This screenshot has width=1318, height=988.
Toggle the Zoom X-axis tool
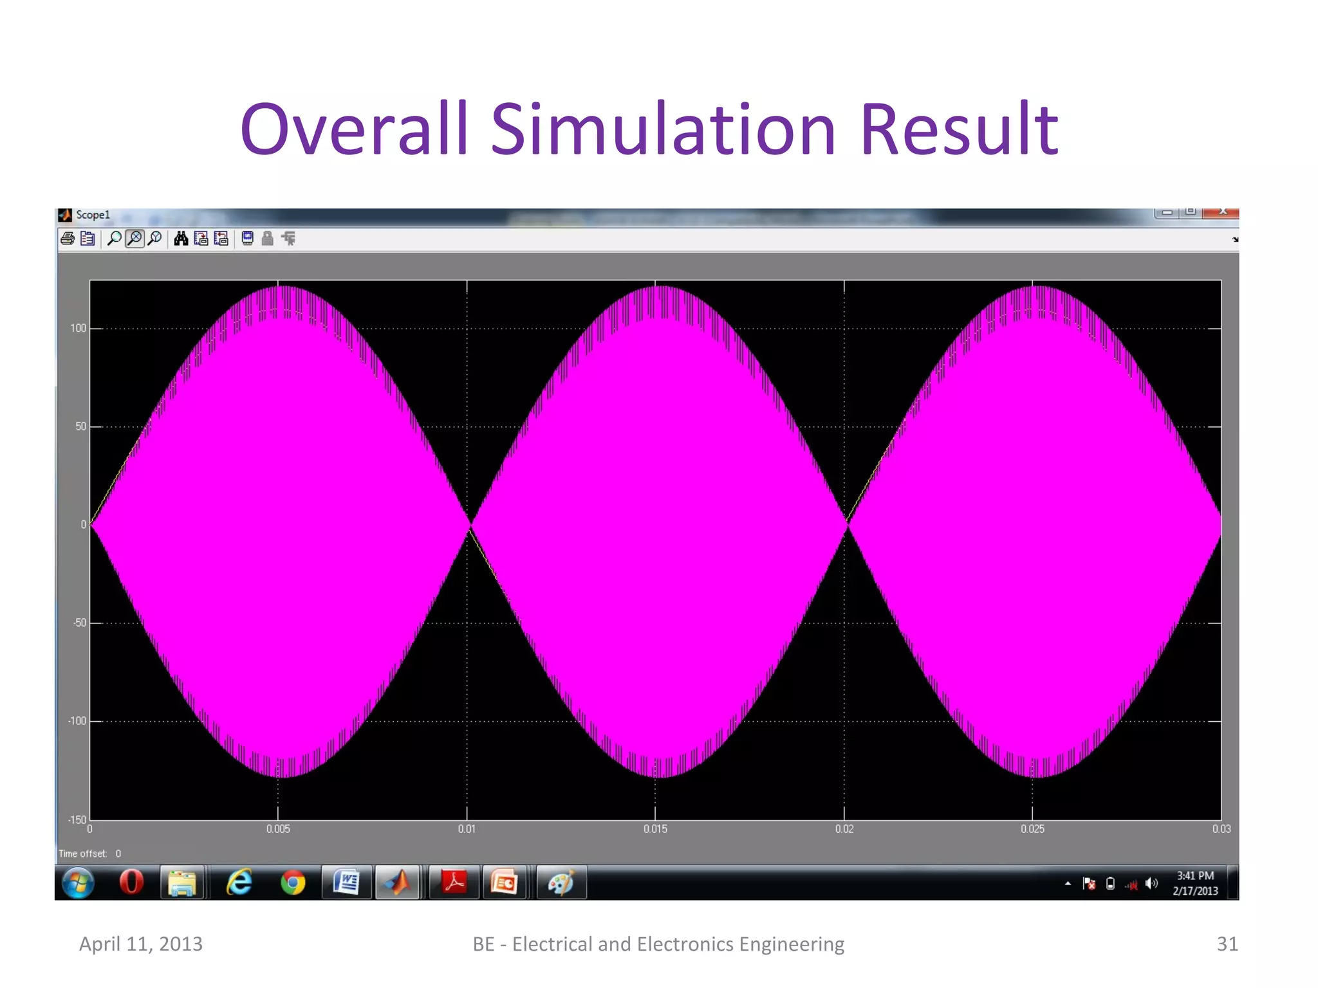[135, 239]
